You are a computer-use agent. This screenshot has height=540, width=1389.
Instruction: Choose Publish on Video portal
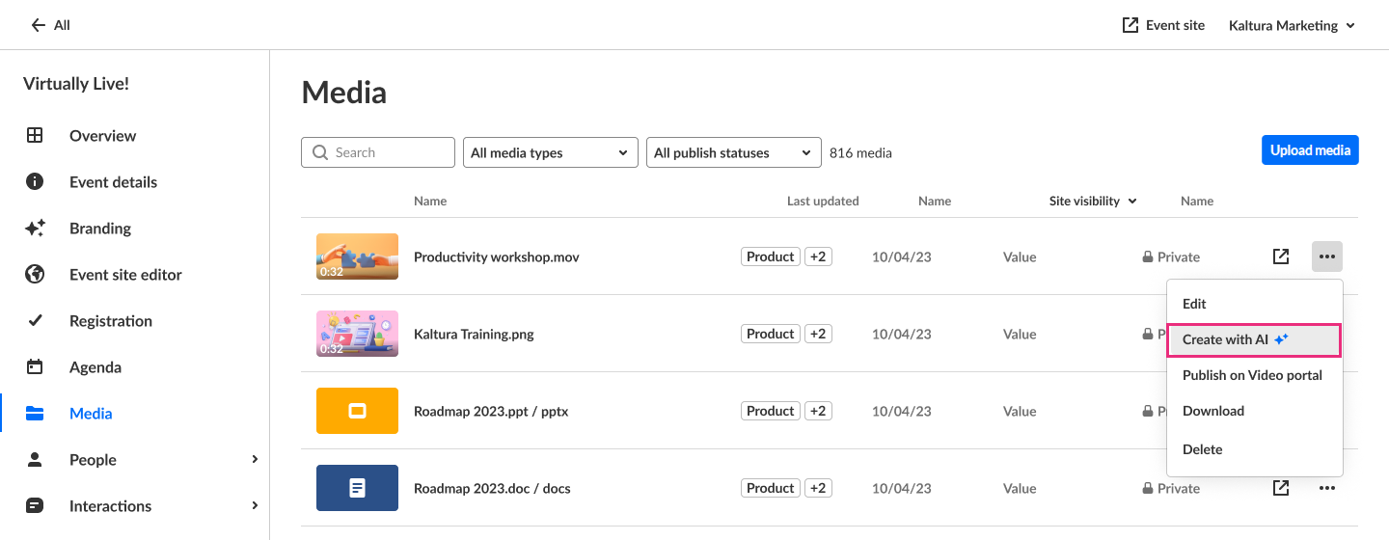pos(1252,375)
